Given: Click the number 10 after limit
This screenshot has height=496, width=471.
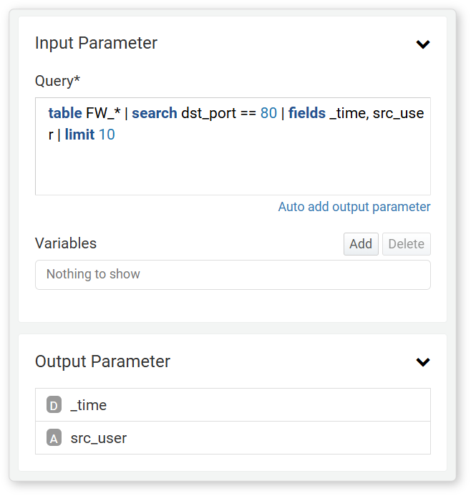Looking at the screenshot, I should pos(107,135).
